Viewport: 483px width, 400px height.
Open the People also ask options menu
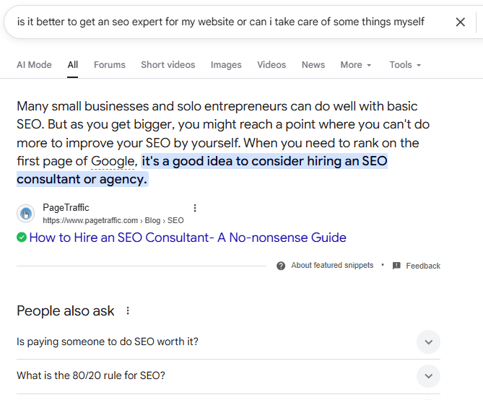129,311
